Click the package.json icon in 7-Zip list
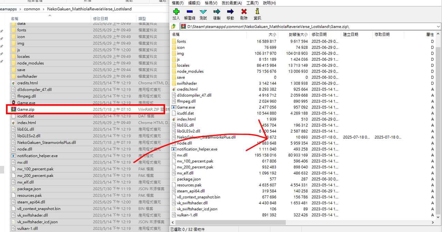This screenshot has height=232, width=442. click(x=174, y=179)
